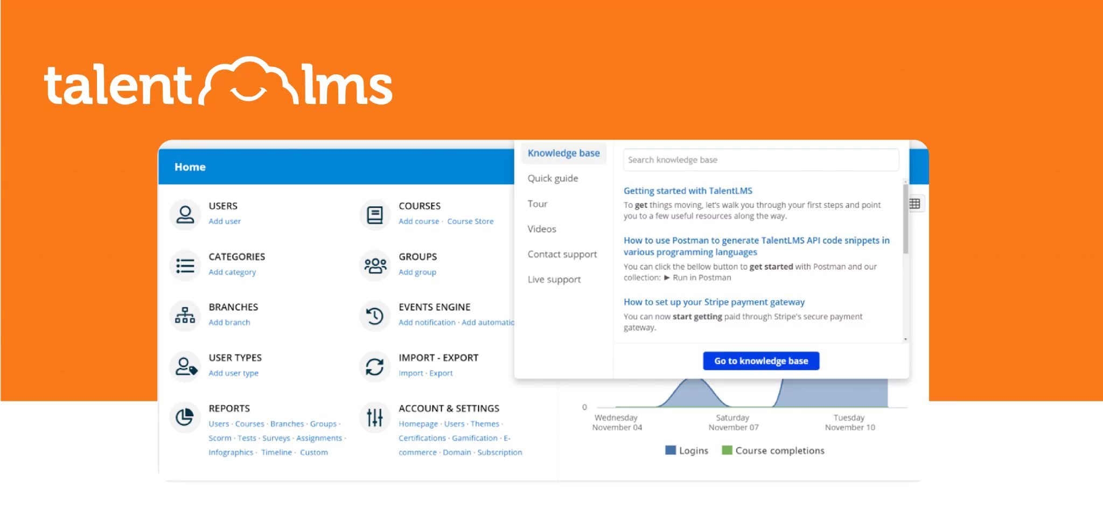
Task: Focus the Search knowledge base field
Action: [x=761, y=160]
